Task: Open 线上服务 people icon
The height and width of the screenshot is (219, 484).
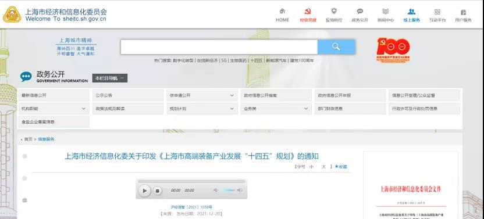Action: pyautogui.click(x=411, y=12)
